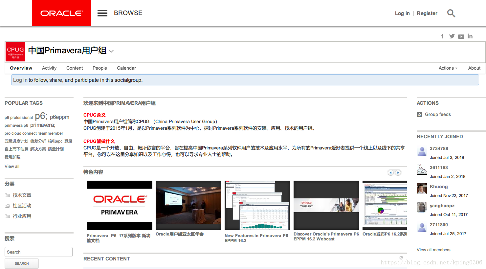Viewport: 486px width, 269px height.
Task: Open the hamburger Browse menu icon
Action: pos(102,13)
